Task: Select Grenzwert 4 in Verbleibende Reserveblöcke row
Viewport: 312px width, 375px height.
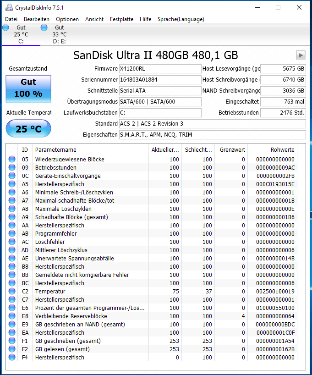Action: click(x=243, y=316)
